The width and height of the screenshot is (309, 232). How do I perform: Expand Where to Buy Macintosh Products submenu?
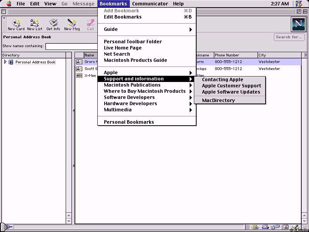click(x=147, y=91)
